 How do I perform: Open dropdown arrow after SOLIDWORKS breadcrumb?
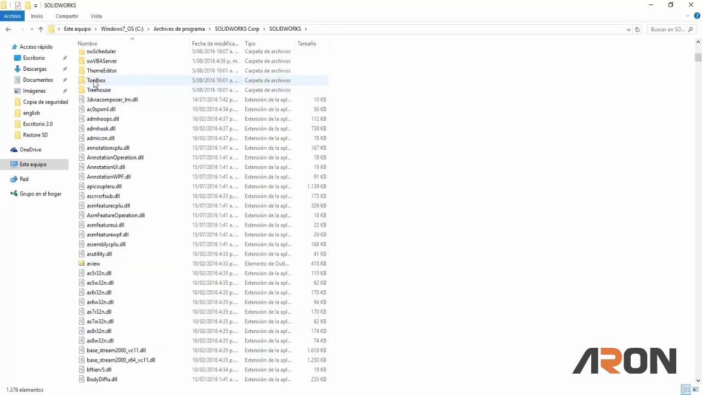click(x=305, y=29)
